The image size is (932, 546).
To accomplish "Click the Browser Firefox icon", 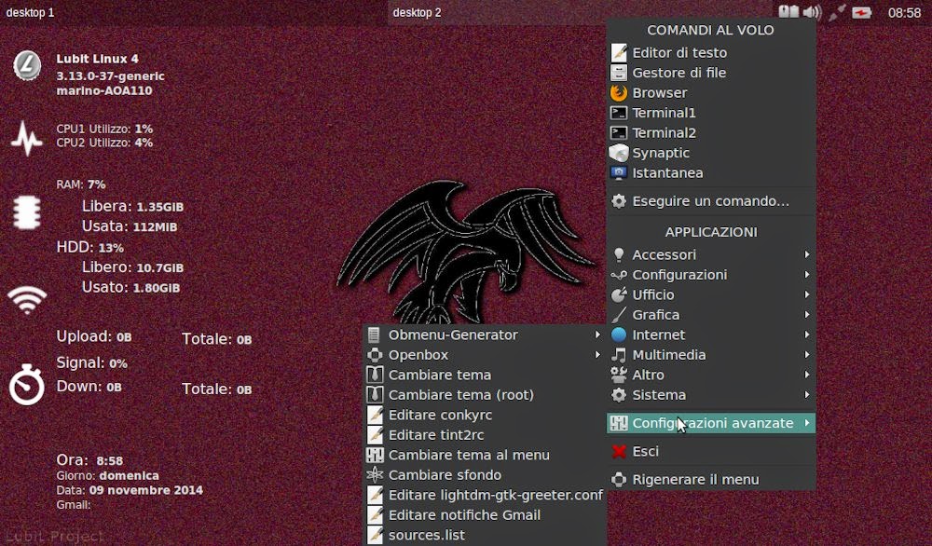I will 619,92.
